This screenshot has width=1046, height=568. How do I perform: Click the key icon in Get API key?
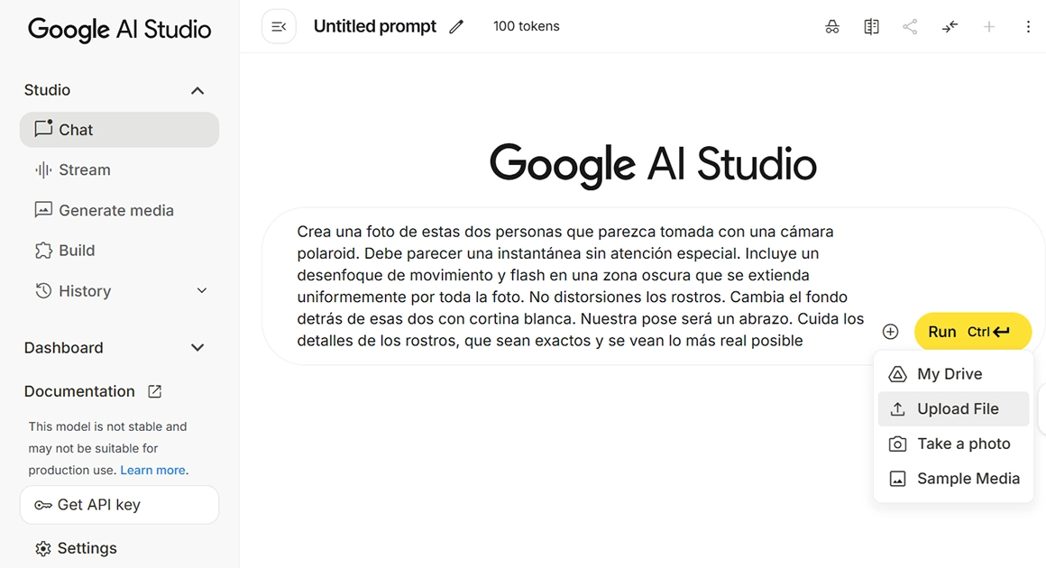tap(43, 505)
